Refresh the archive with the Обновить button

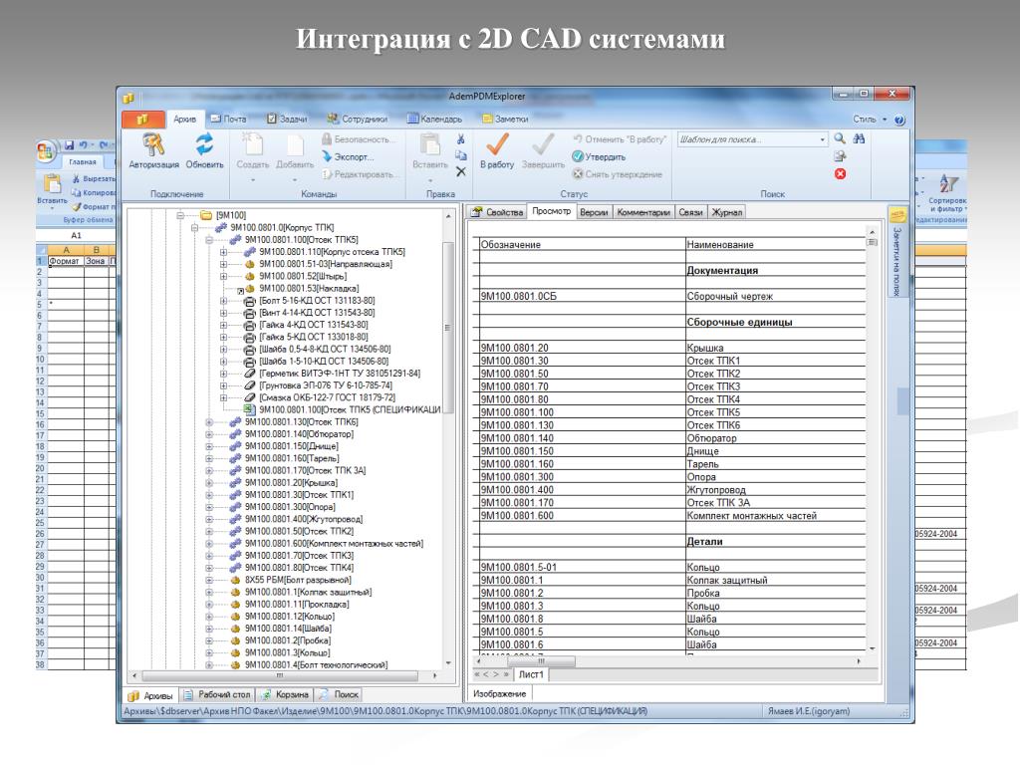point(204,151)
